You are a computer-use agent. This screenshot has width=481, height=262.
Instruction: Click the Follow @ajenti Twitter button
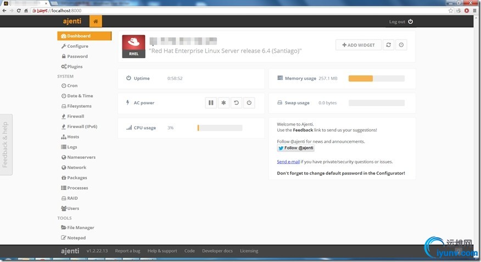tap(296, 148)
